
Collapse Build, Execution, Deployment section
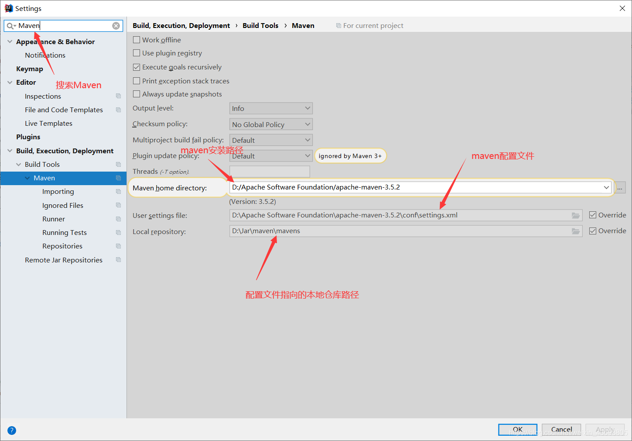tap(10, 151)
